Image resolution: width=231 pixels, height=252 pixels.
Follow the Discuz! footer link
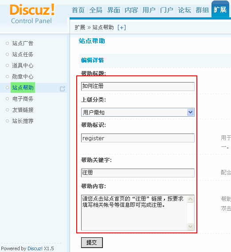pos(35,248)
